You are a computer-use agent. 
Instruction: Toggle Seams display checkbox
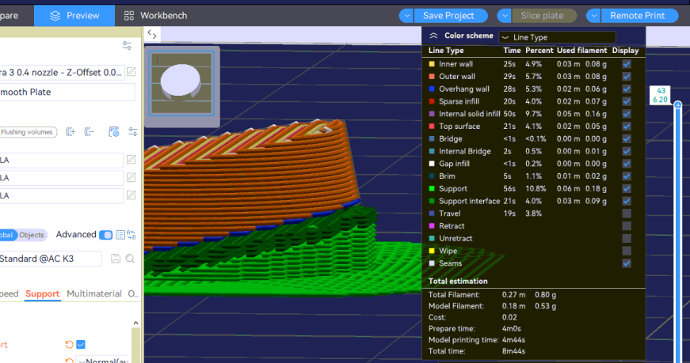pos(627,263)
